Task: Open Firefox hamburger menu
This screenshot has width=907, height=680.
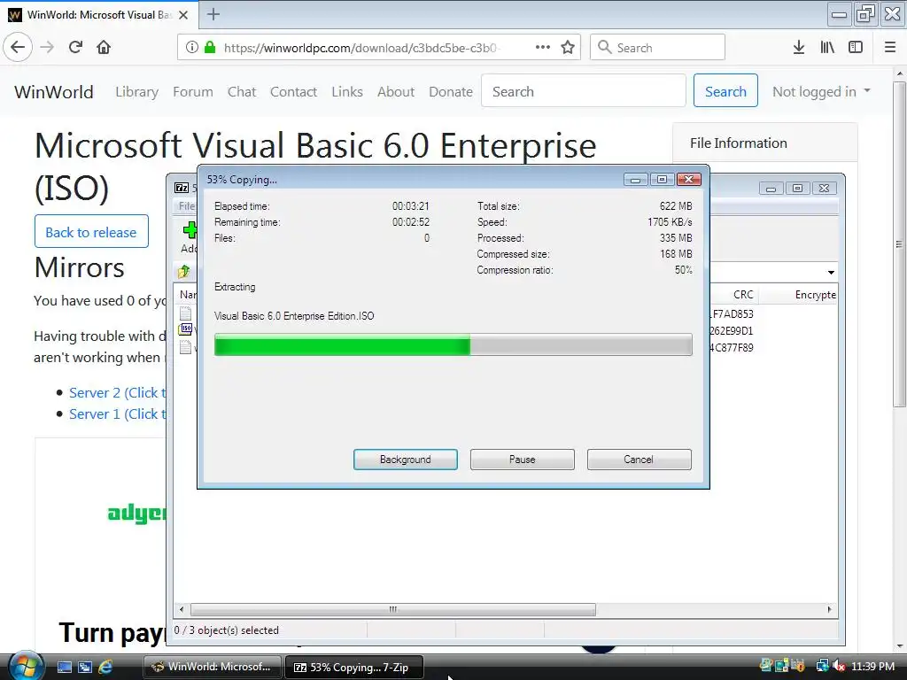Action: pyautogui.click(x=890, y=48)
